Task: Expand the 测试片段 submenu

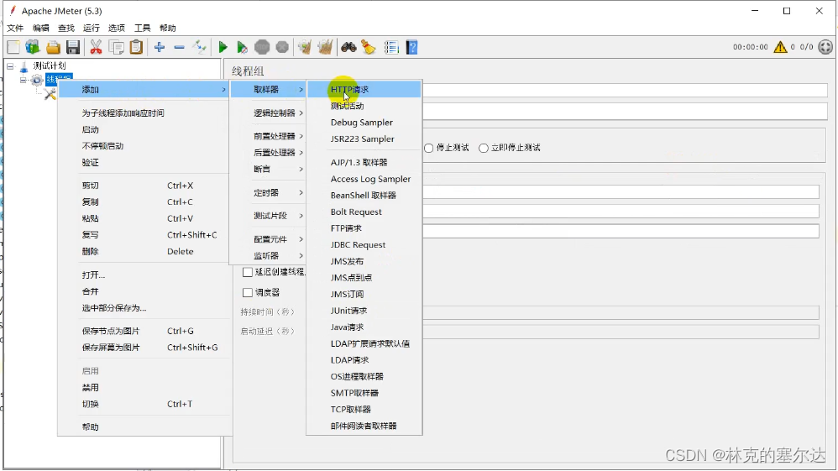Action: pyautogui.click(x=269, y=216)
